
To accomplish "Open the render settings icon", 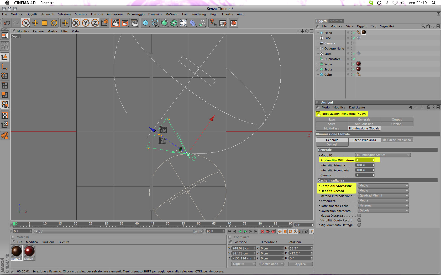I will pyautogui.click(x=134, y=23).
